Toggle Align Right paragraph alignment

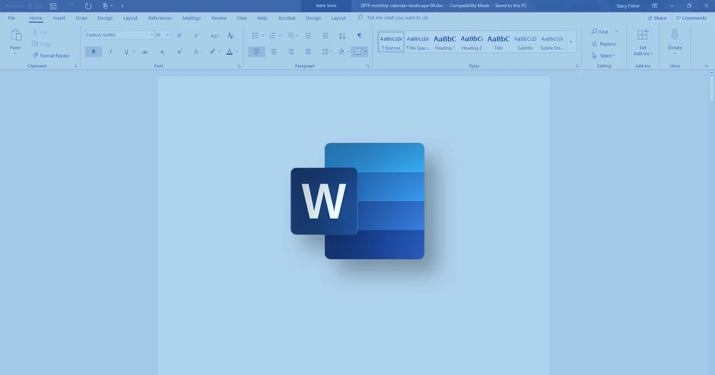291,52
